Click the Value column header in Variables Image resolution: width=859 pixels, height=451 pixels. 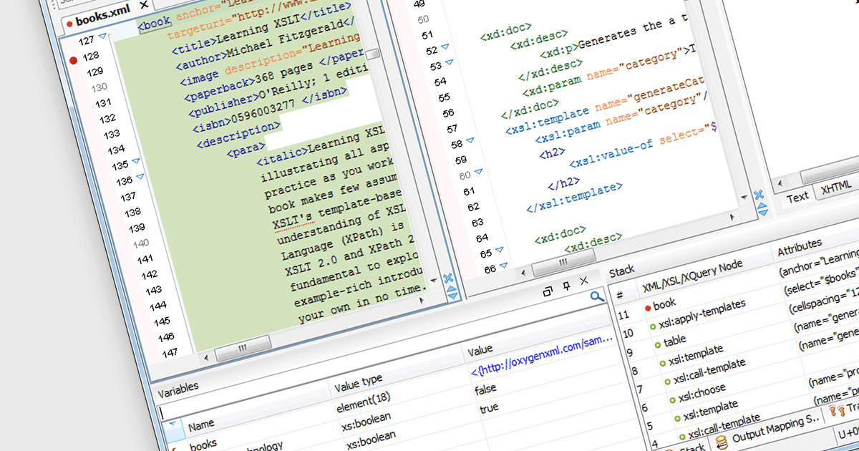point(480,349)
